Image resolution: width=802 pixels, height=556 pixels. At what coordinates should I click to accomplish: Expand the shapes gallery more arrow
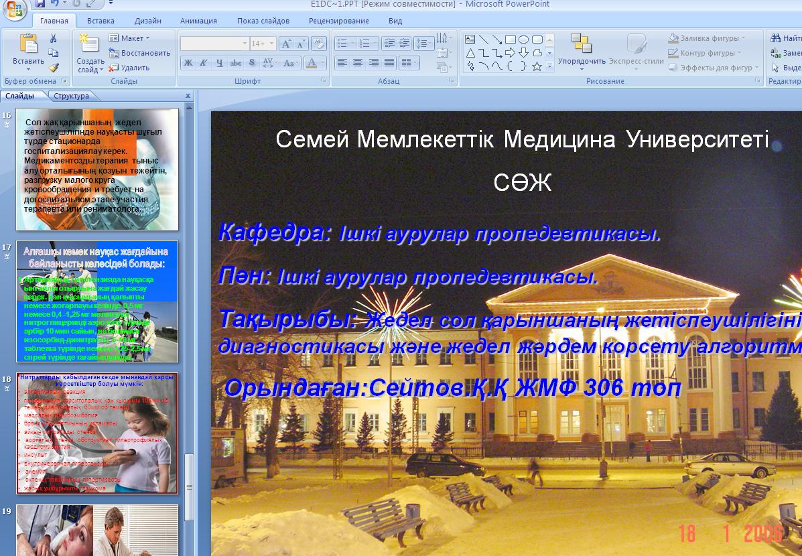point(550,66)
